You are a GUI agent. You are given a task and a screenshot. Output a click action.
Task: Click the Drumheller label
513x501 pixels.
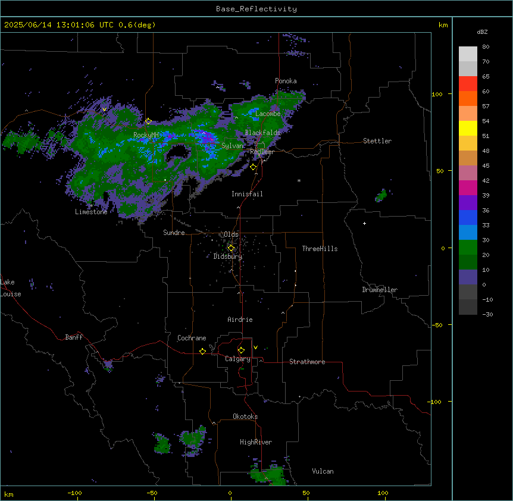pyautogui.click(x=380, y=290)
